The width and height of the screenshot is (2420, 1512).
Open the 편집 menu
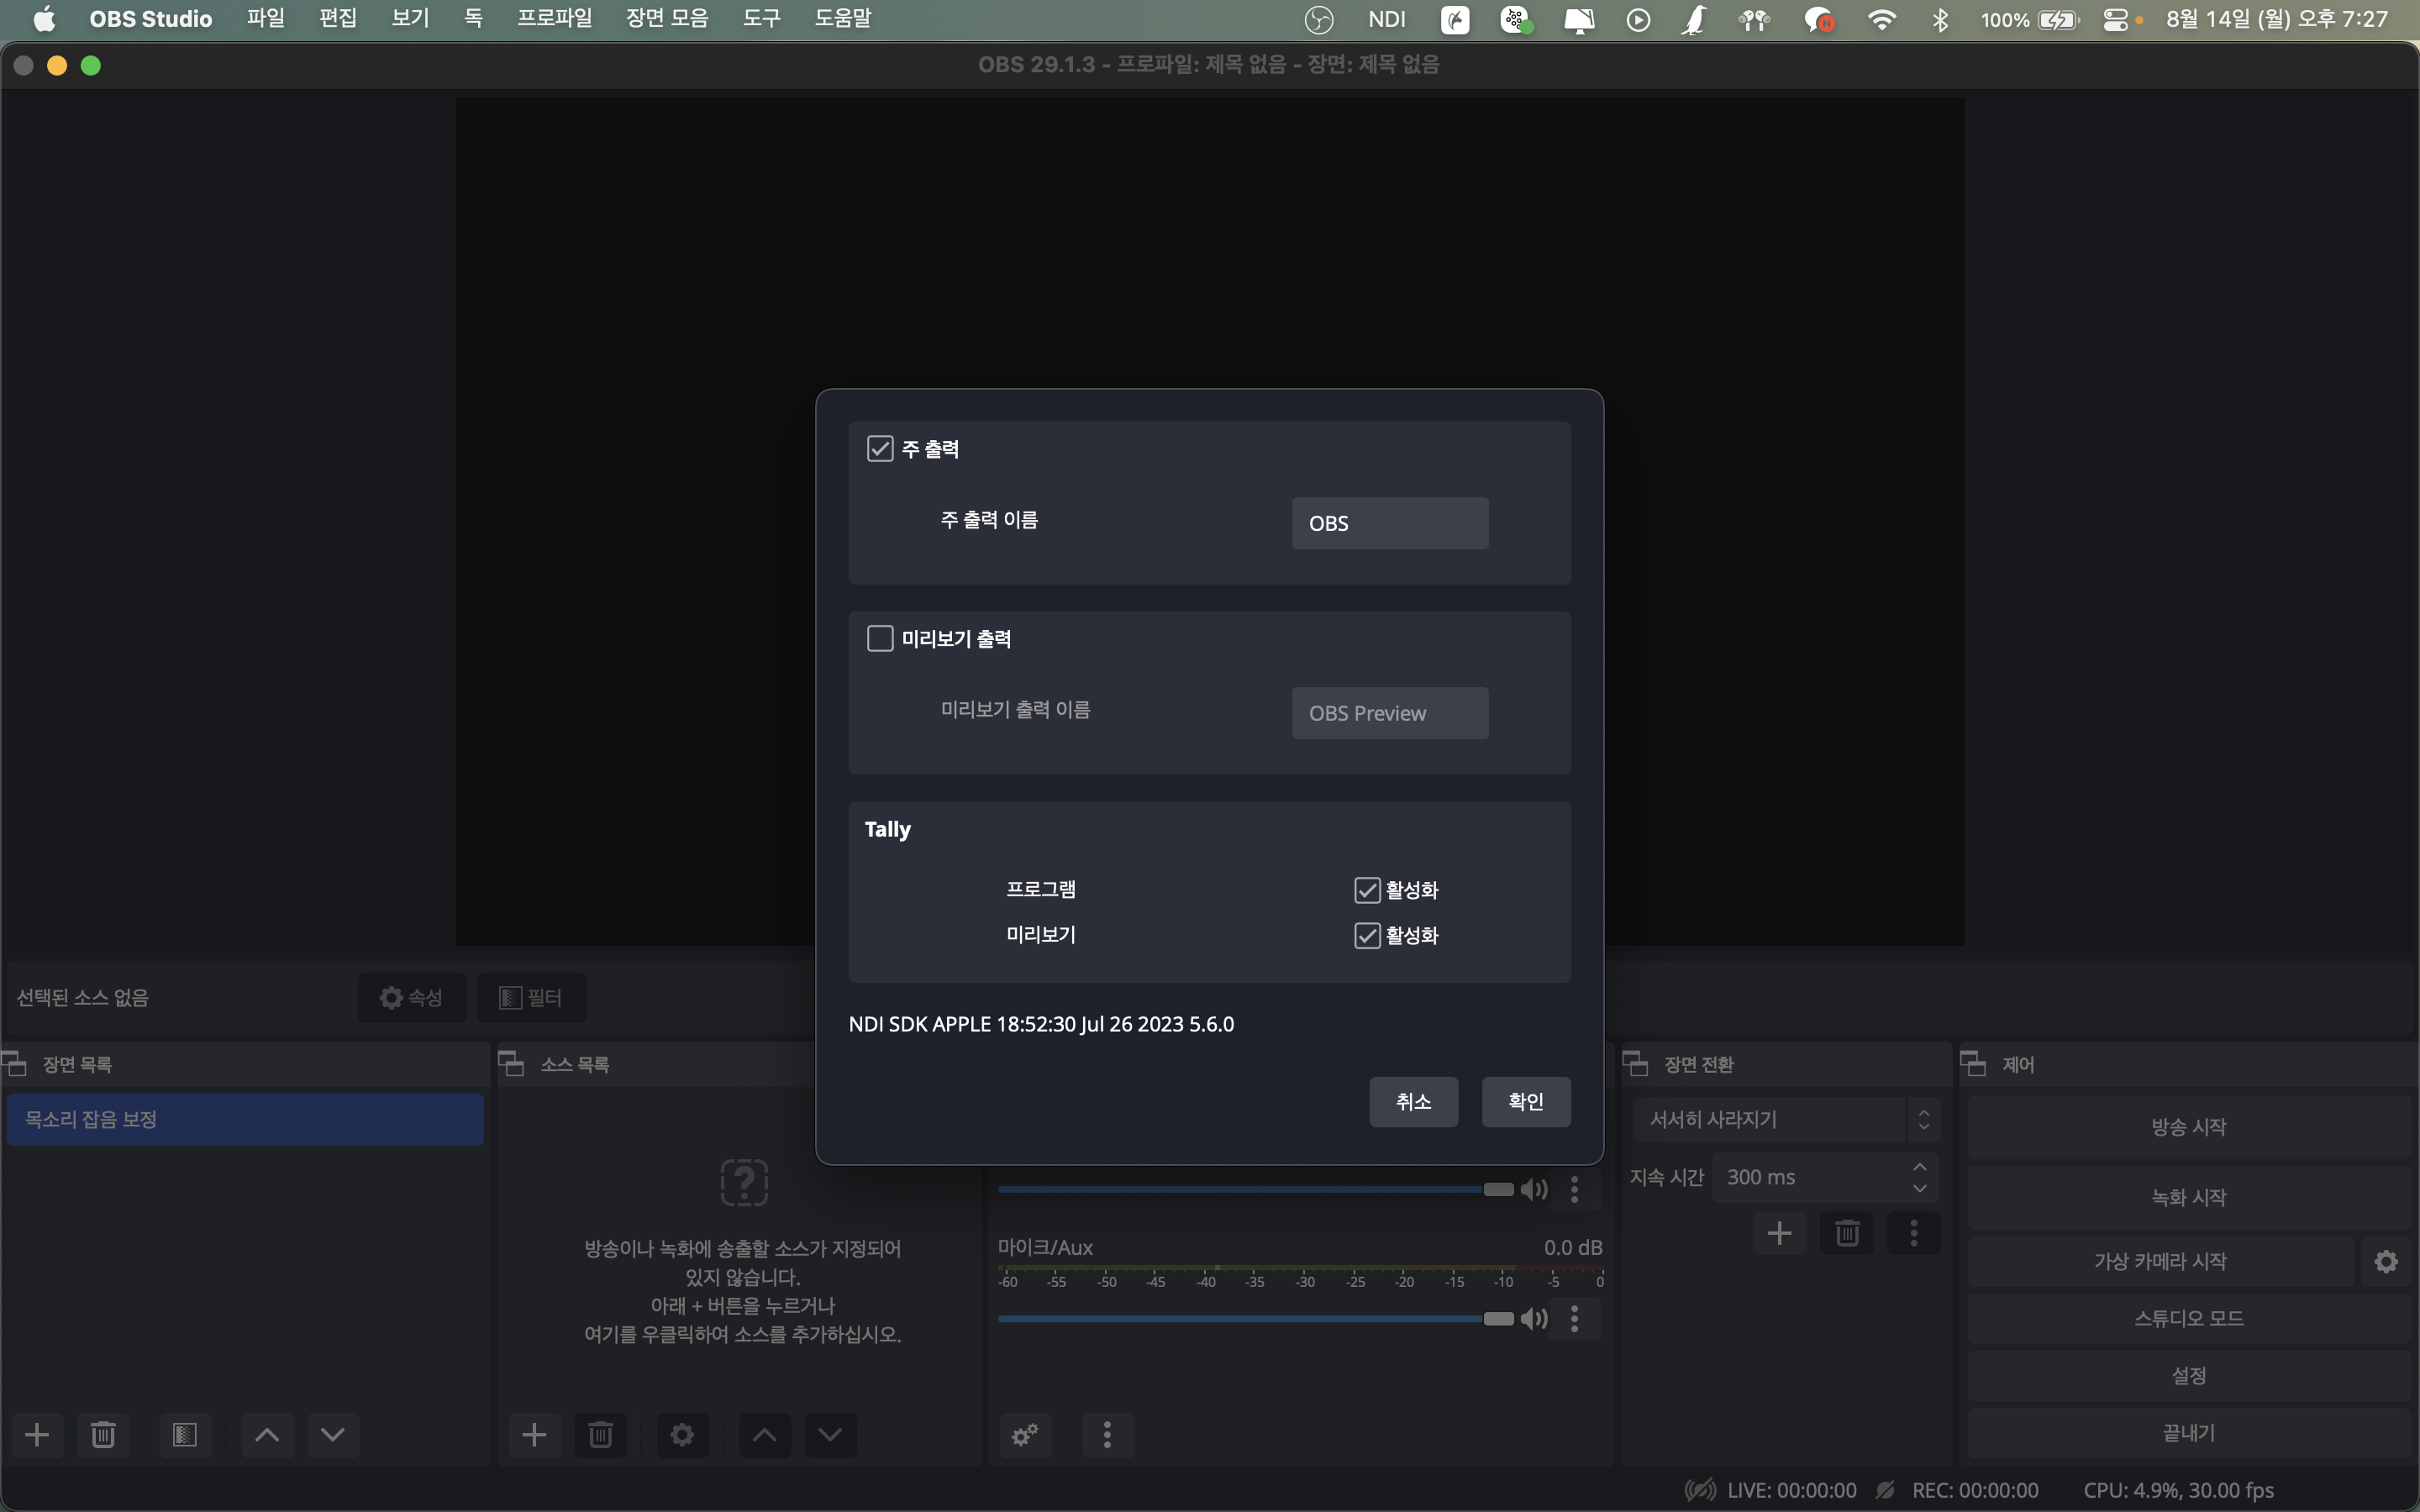pos(338,19)
